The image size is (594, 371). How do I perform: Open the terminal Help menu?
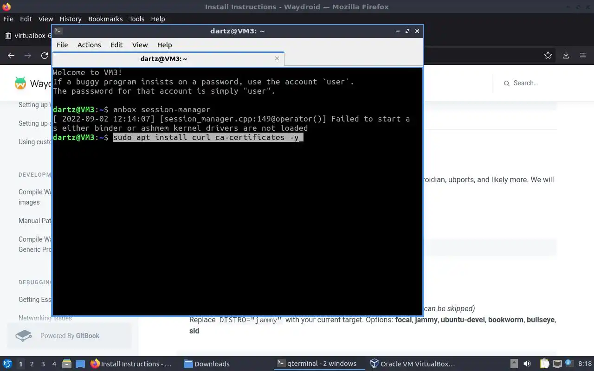pos(165,45)
